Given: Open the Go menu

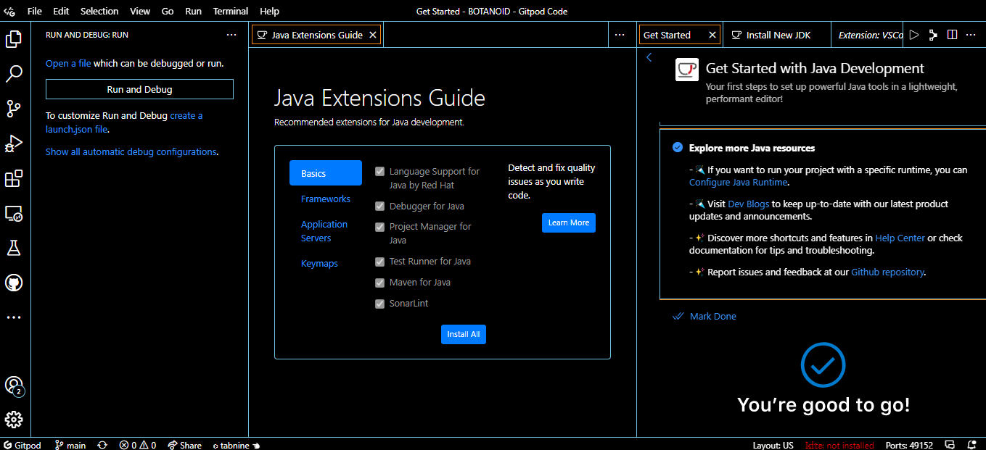Looking at the screenshot, I should [168, 12].
